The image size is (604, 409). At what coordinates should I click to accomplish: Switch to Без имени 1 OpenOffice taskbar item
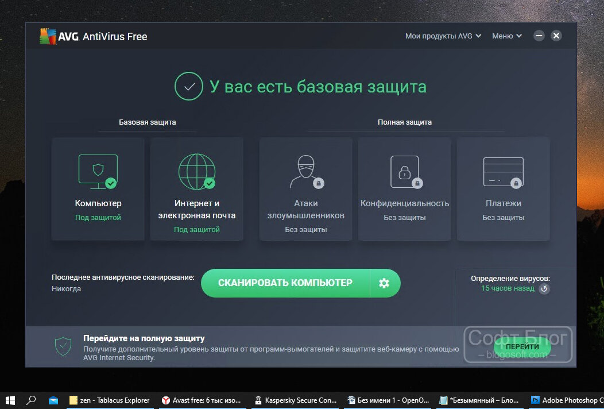(x=388, y=400)
